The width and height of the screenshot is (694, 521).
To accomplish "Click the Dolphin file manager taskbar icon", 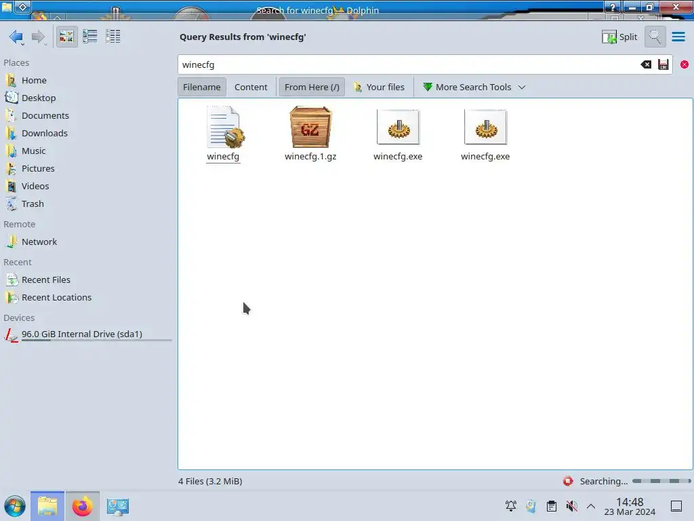I will (x=47, y=506).
